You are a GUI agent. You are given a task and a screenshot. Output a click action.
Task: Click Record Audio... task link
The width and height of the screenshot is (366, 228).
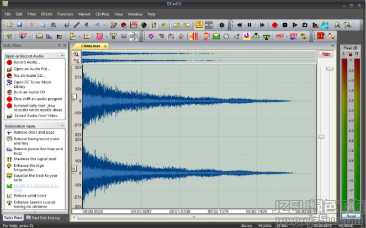coord(26,62)
